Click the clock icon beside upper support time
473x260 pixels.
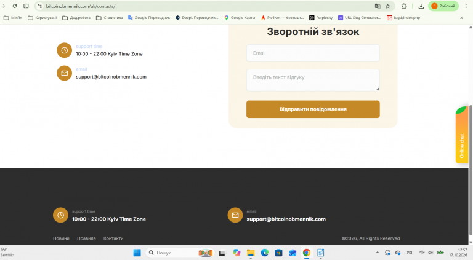pos(64,50)
